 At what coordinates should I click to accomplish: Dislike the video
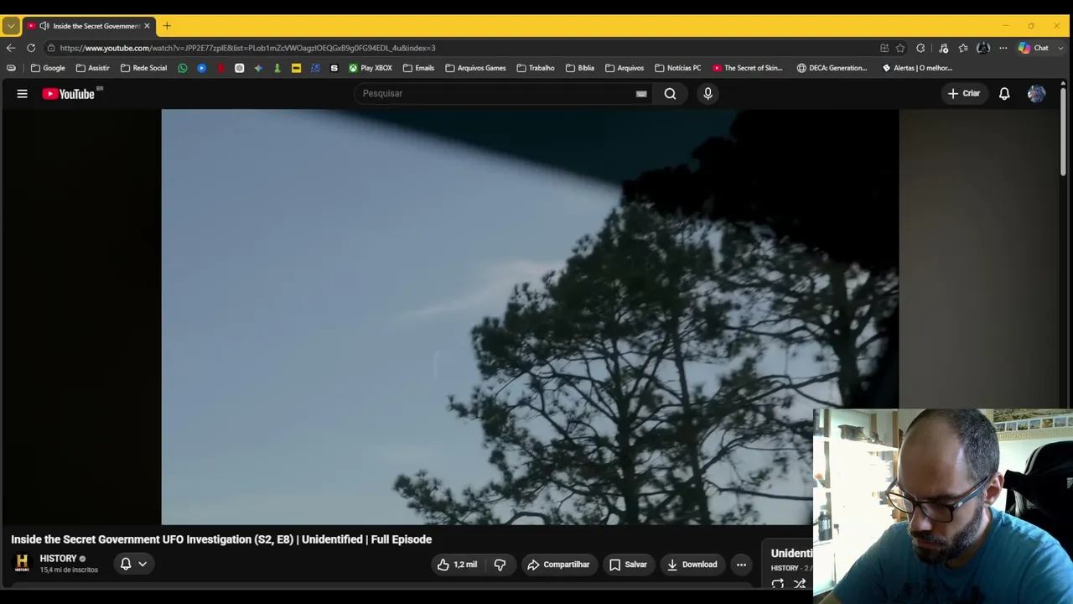coord(500,565)
